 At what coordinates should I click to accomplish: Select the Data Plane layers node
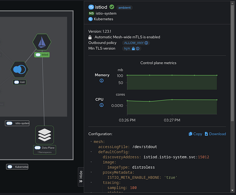pyautogui.click(x=45, y=135)
